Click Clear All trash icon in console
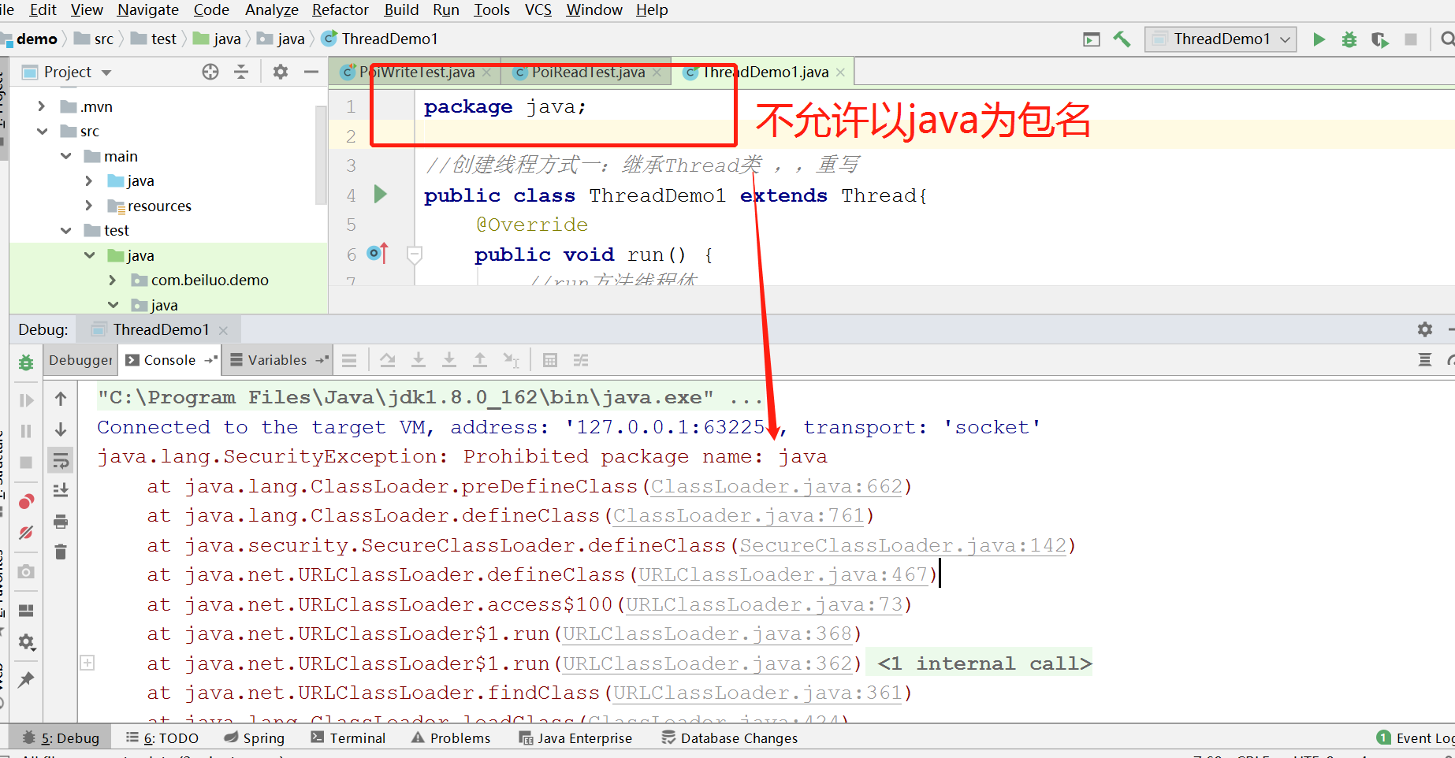Viewport: 1455px width, 758px height. (61, 552)
